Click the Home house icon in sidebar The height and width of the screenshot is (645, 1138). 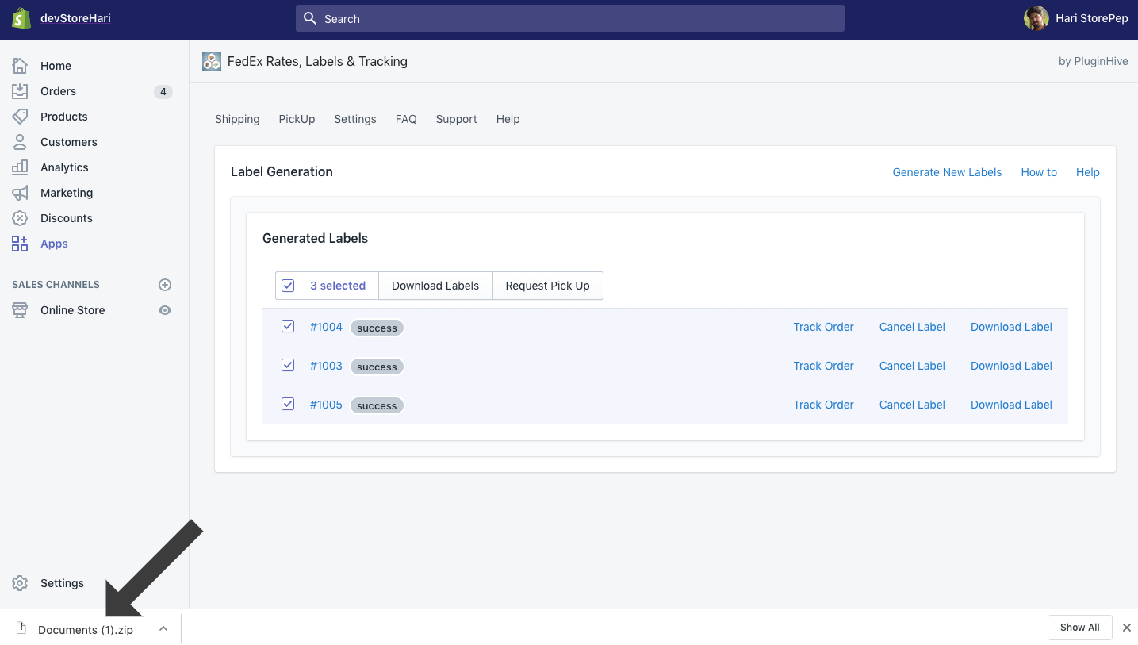[20, 66]
